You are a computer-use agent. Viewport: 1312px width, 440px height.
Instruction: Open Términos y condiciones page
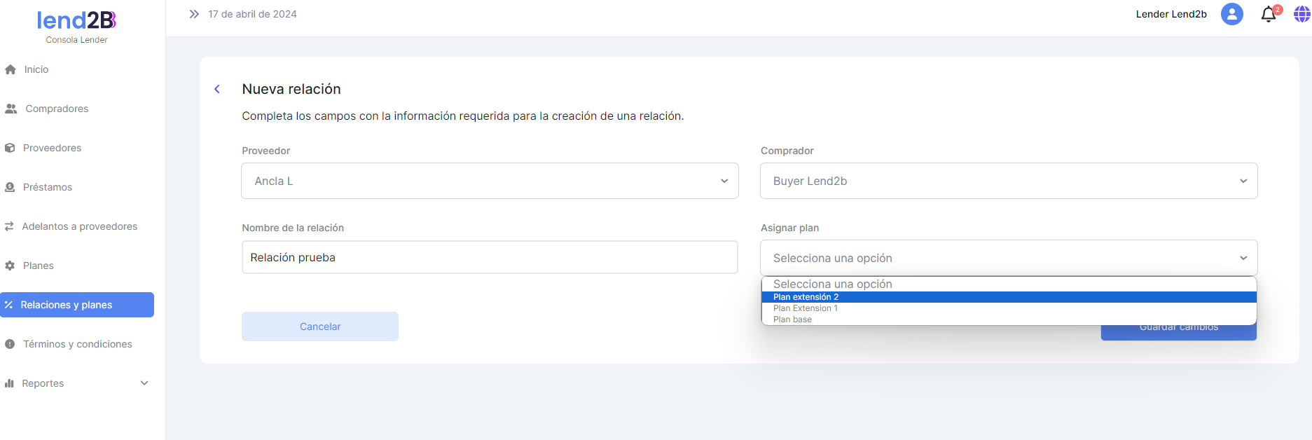click(x=77, y=344)
